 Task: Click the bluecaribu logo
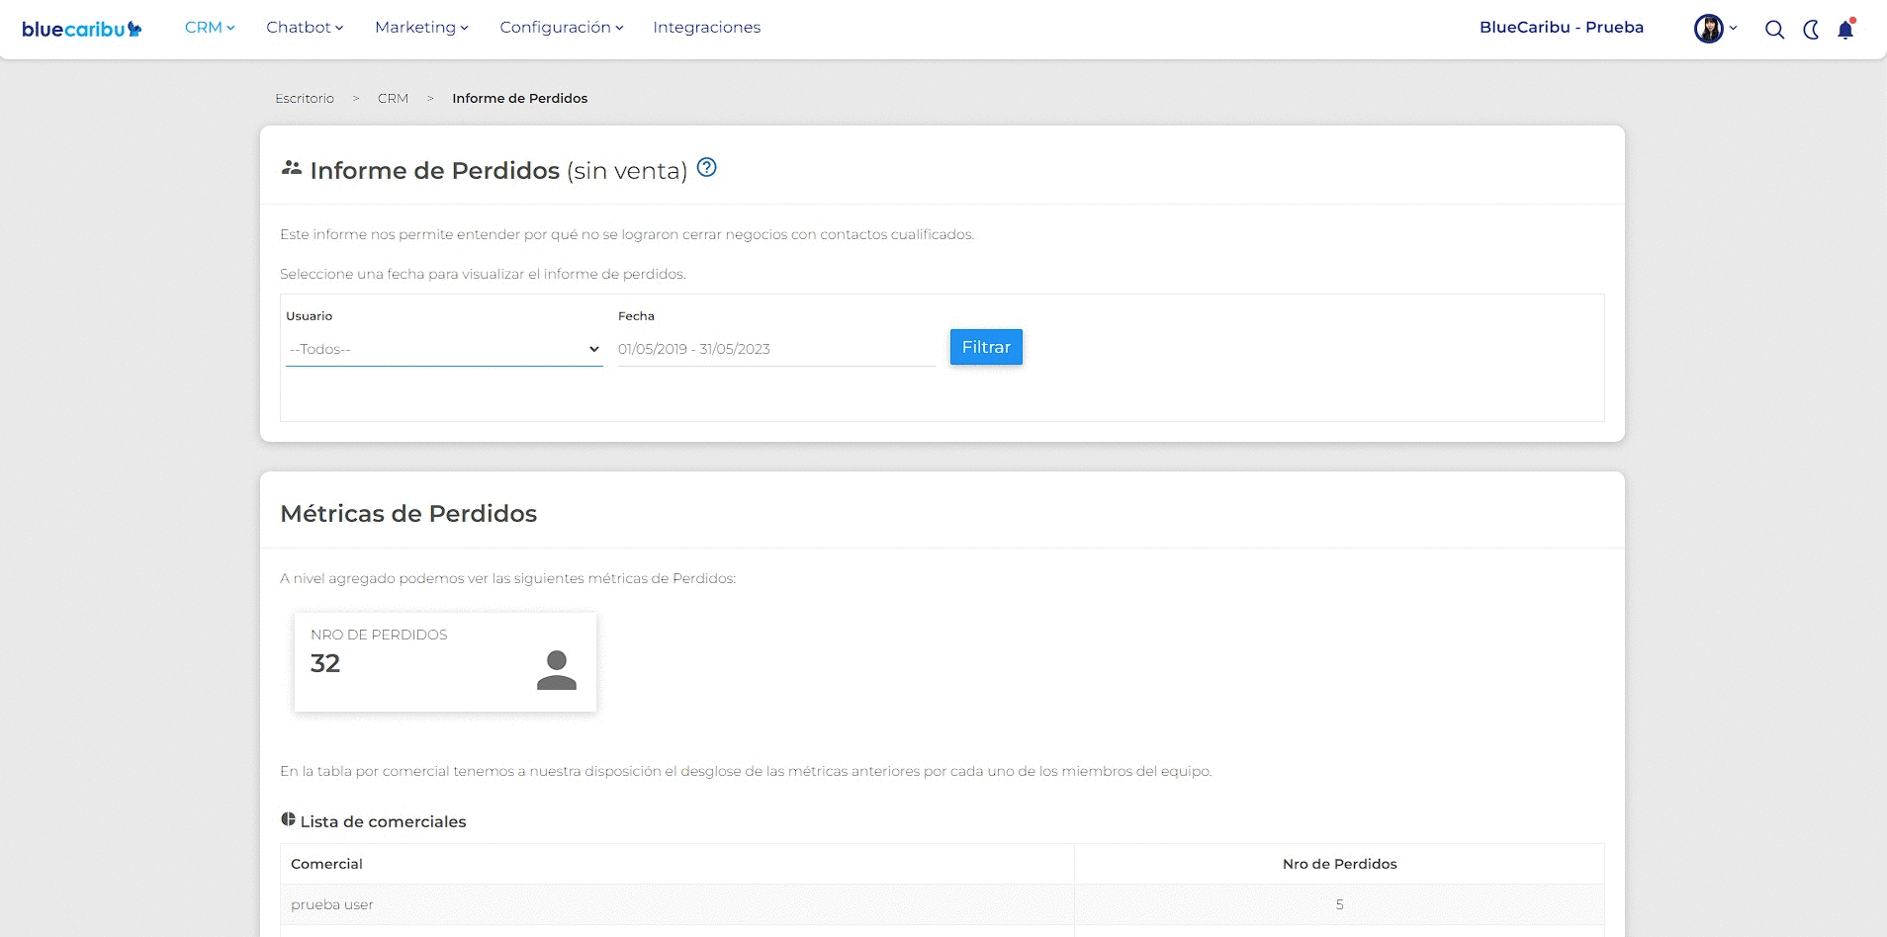pyautogui.click(x=82, y=29)
